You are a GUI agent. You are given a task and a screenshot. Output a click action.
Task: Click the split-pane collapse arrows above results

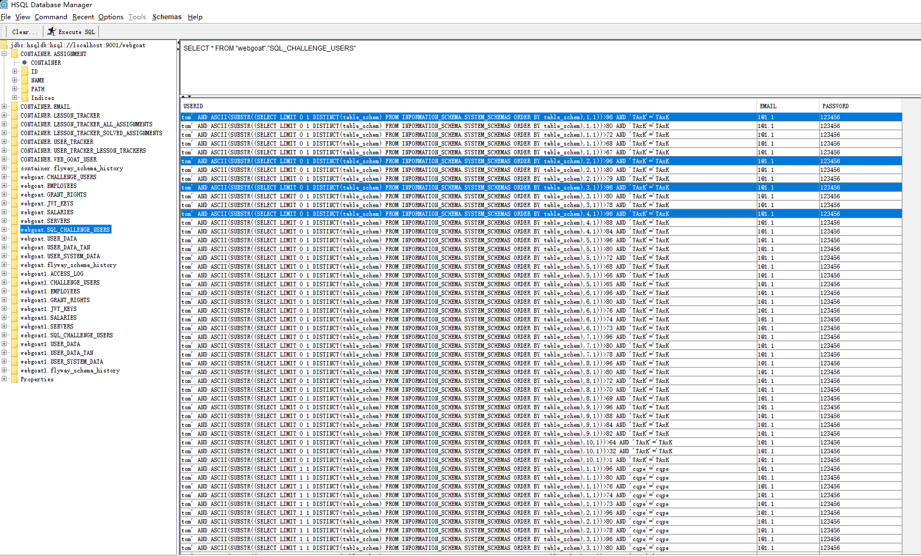tap(186, 97)
